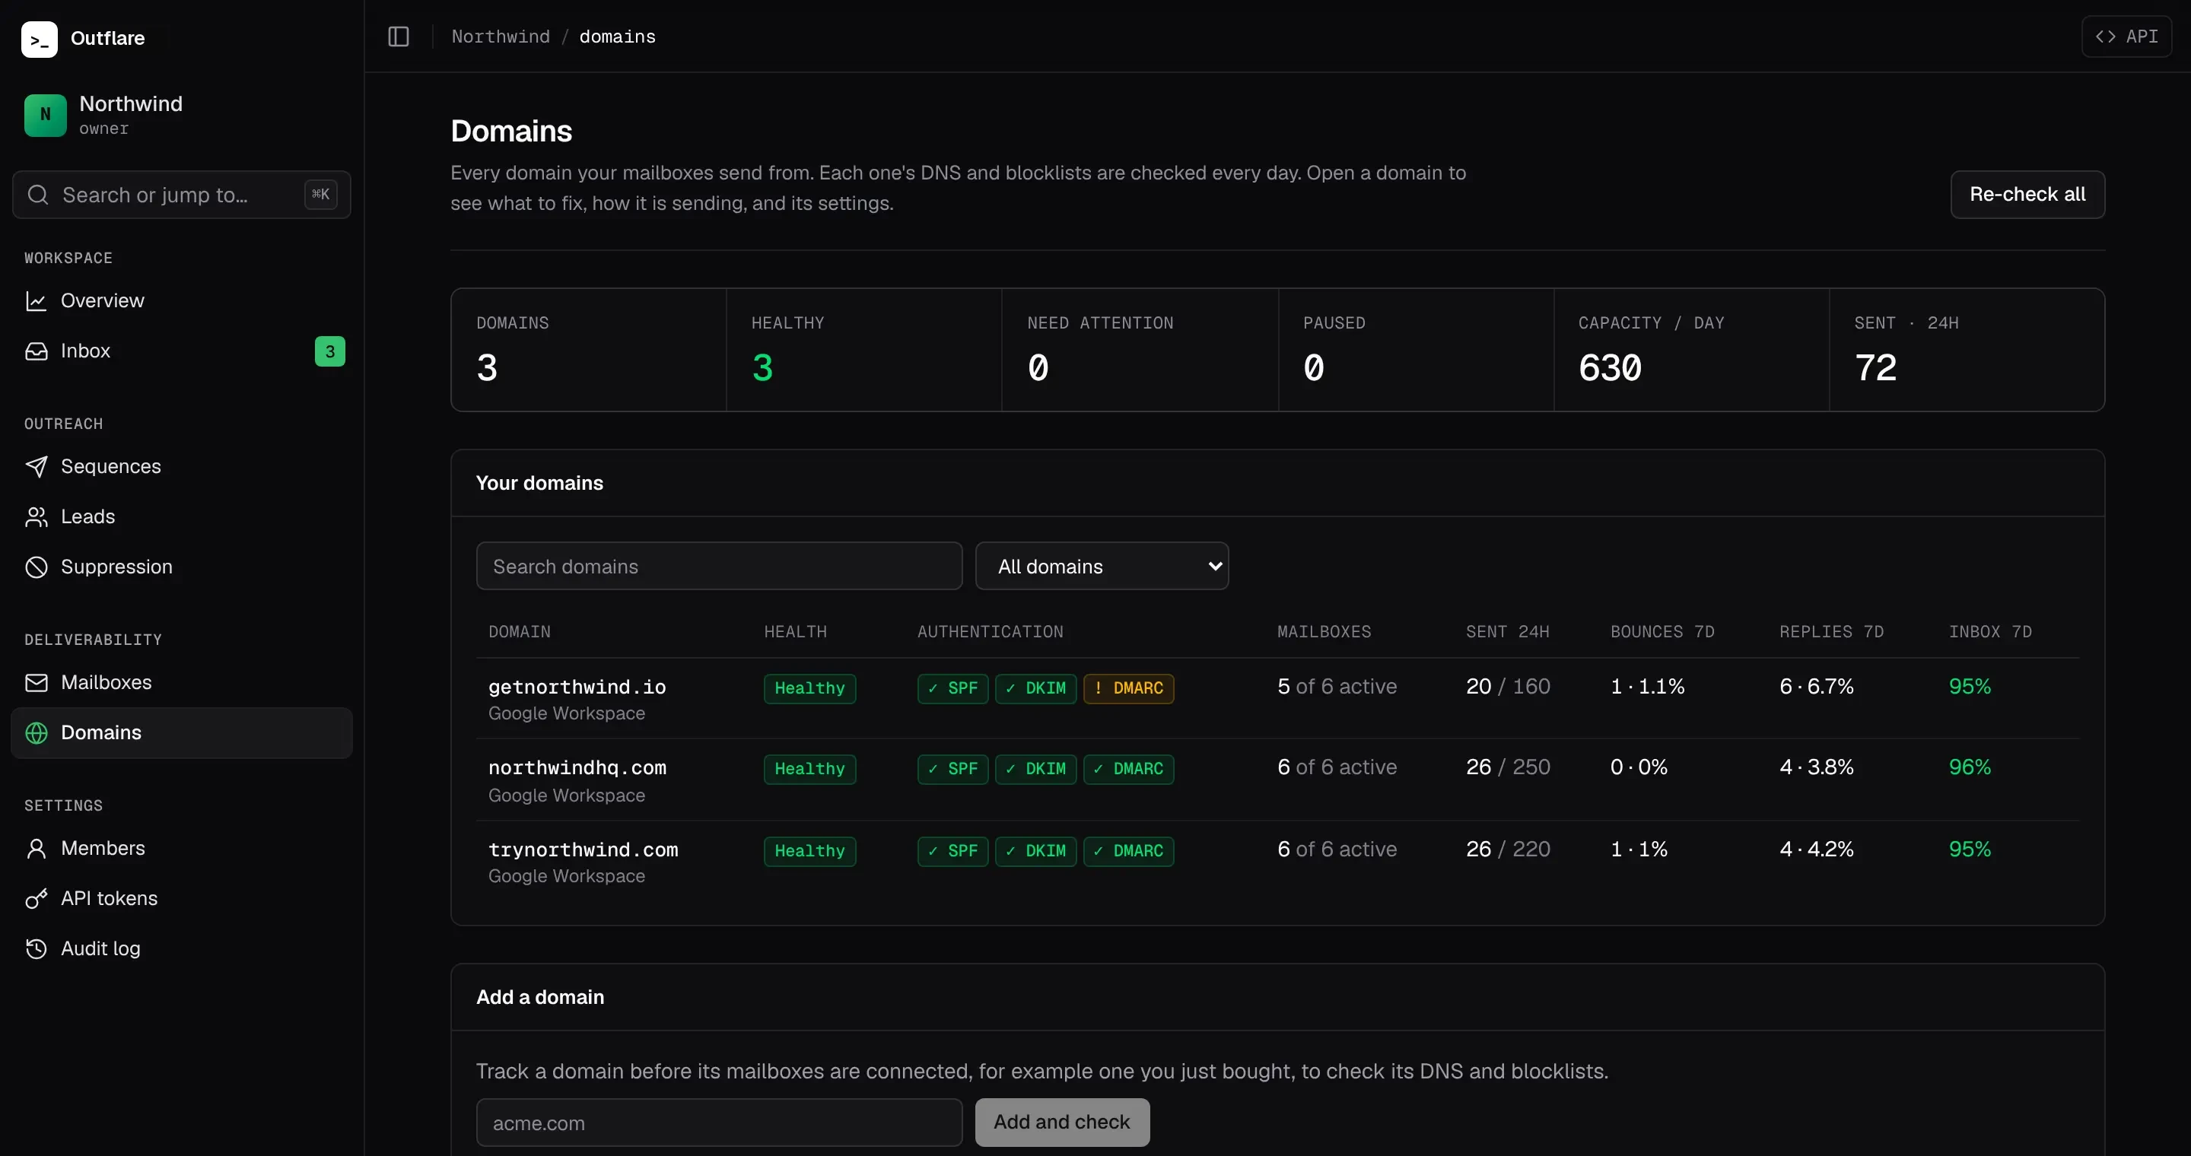2191x1156 pixels.
Task: Open the All domains filter dropdown
Action: pyautogui.click(x=1102, y=566)
